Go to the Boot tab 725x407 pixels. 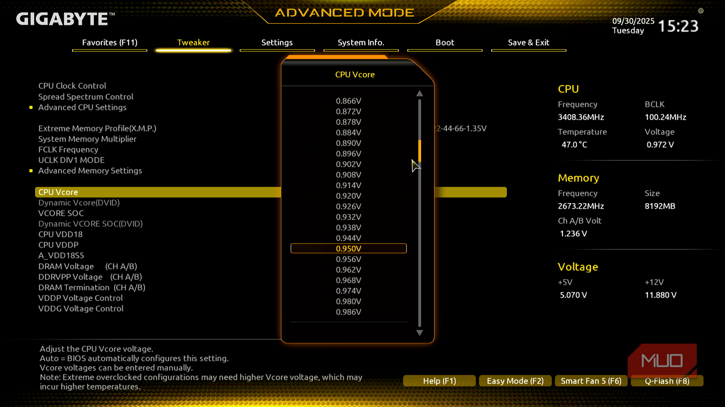pos(445,43)
